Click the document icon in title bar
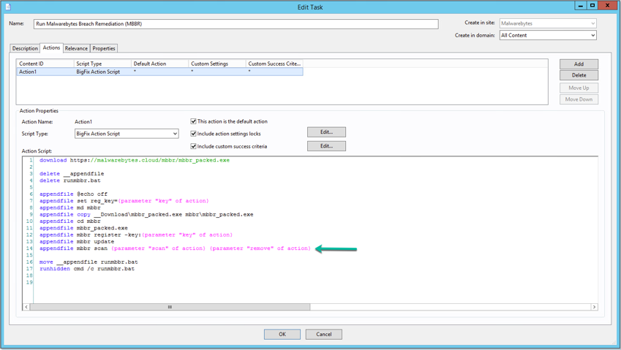621x350 pixels. (x=8, y=7)
